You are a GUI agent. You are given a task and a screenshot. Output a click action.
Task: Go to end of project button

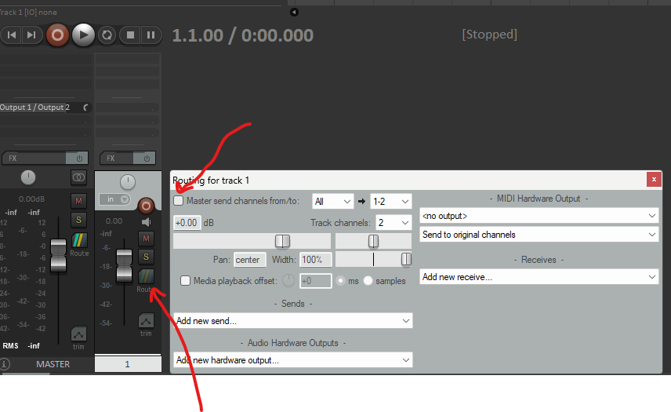[x=31, y=35]
